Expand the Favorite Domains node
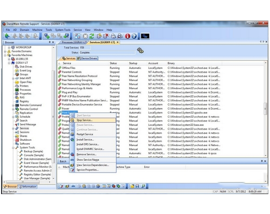This screenshot has width=270, height=214. tap(5, 52)
